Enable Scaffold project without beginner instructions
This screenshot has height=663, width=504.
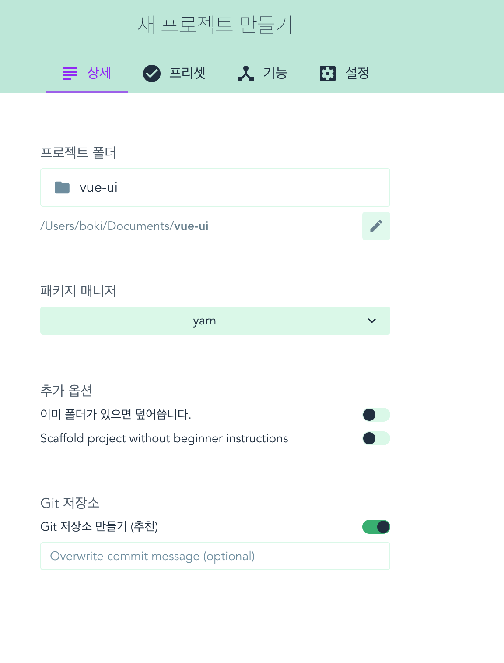click(x=376, y=438)
